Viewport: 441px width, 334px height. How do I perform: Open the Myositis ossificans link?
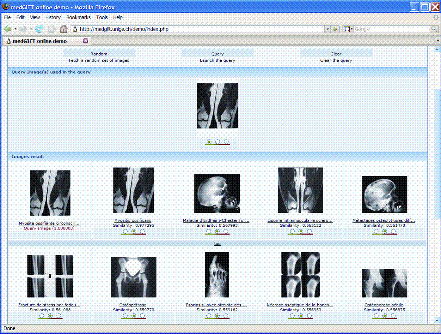(133, 220)
